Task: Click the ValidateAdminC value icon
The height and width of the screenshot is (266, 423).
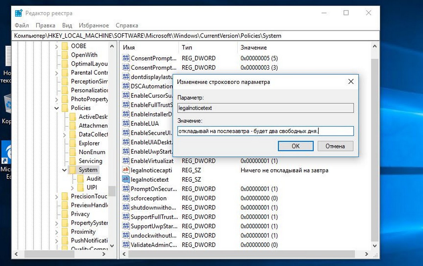Action: (x=126, y=245)
